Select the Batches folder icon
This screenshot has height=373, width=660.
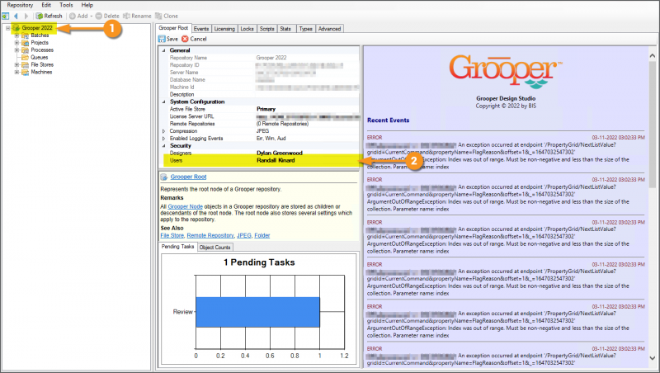(x=26, y=35)
